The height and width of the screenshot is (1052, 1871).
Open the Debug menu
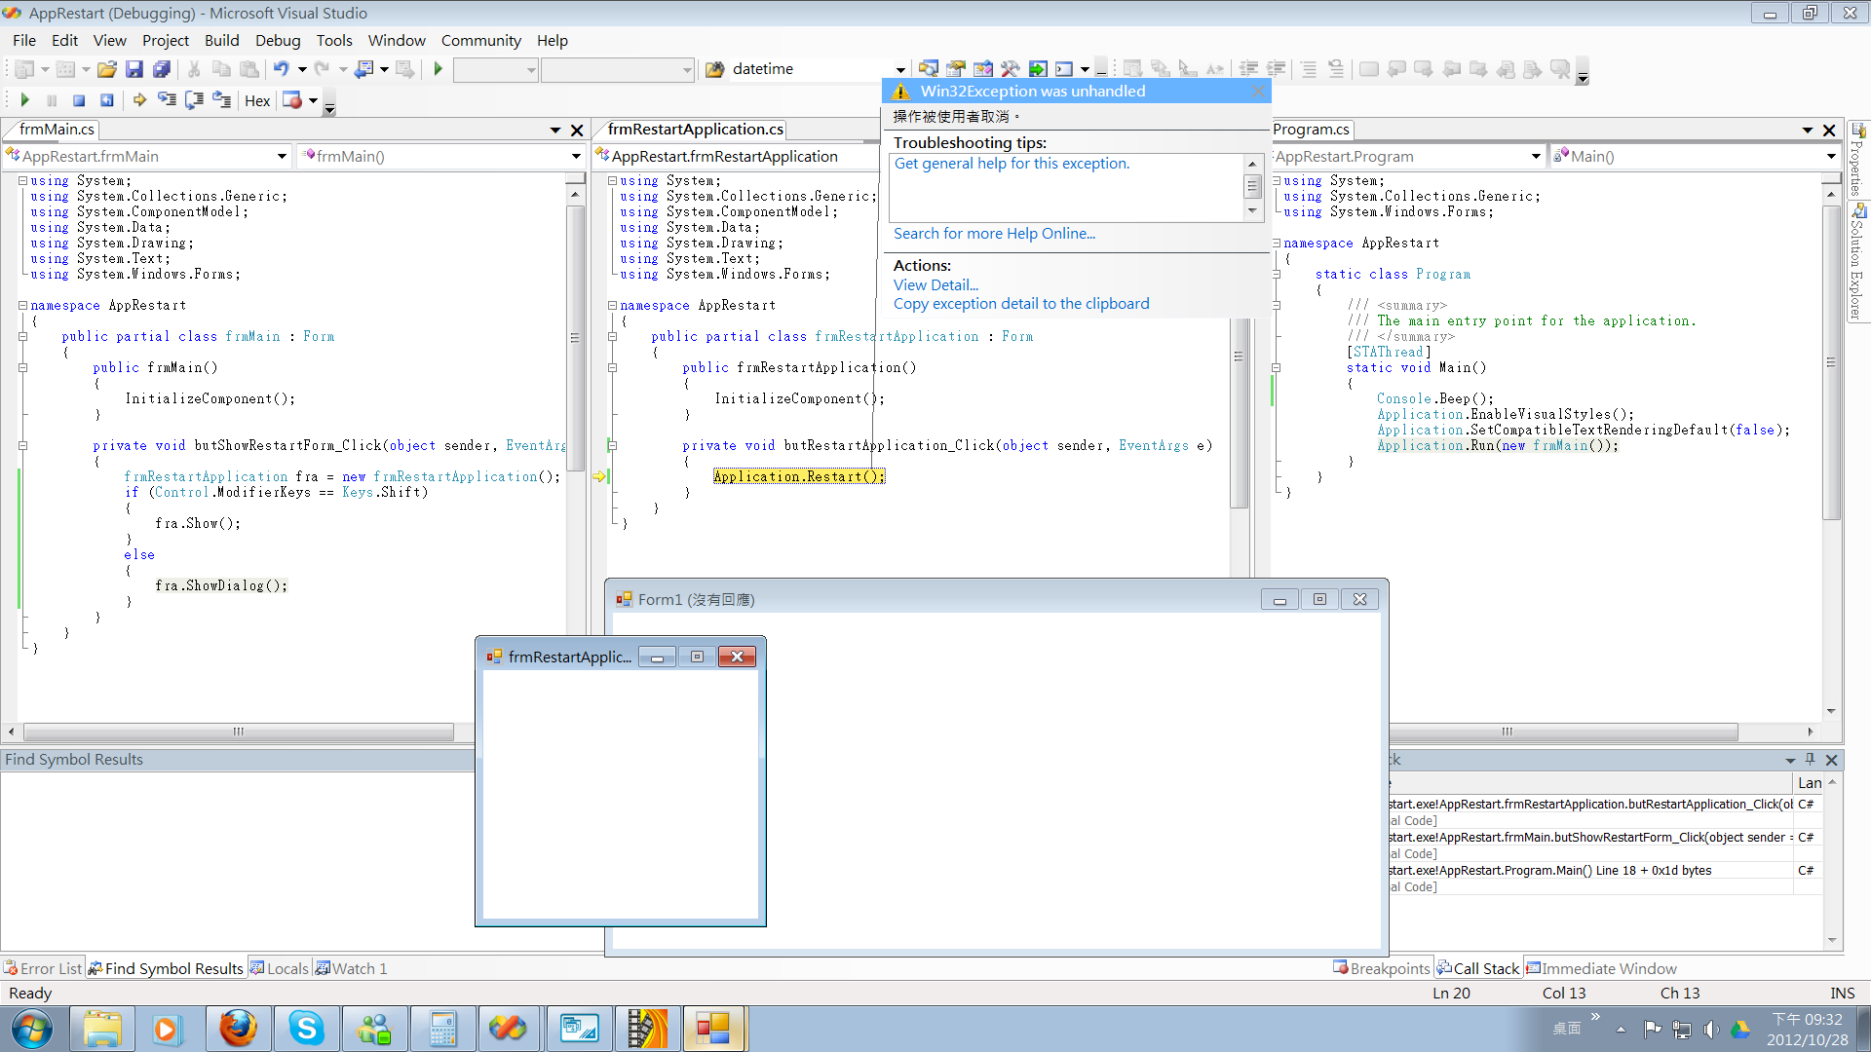click(x=278, y=40)
